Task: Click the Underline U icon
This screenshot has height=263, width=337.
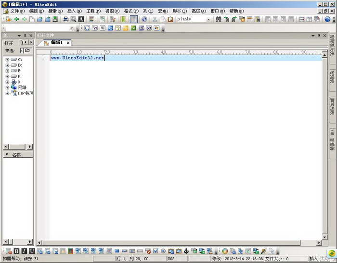Action: tap(32, 251)
